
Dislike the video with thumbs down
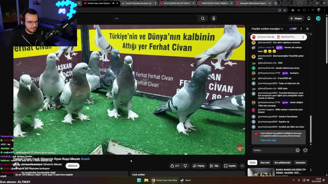185,166
